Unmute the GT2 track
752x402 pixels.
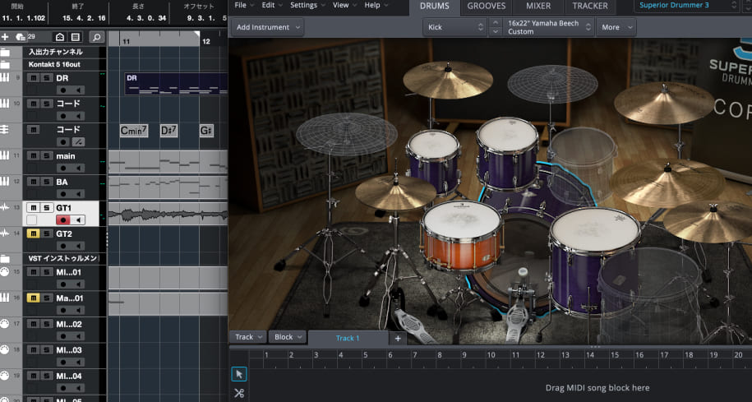pyautogui.click(x=34, y=234)
